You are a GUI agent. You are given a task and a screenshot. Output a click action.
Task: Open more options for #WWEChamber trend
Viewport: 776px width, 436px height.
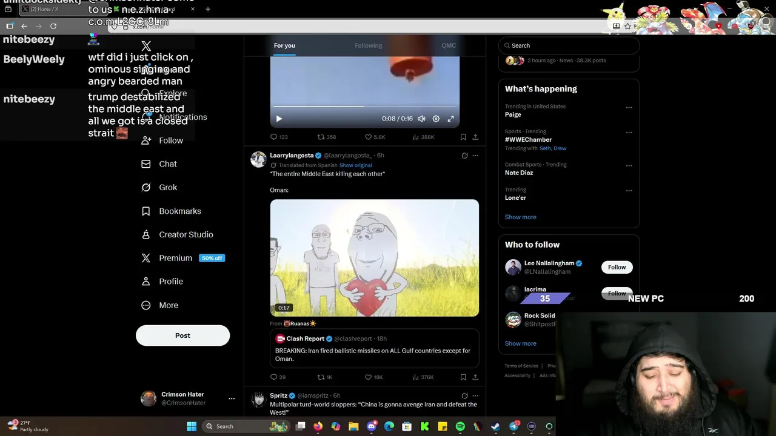coord(629,133)
